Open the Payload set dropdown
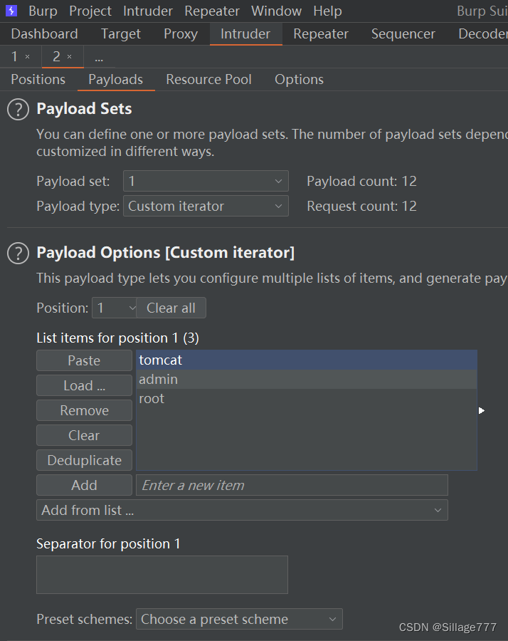 [206, 182]
